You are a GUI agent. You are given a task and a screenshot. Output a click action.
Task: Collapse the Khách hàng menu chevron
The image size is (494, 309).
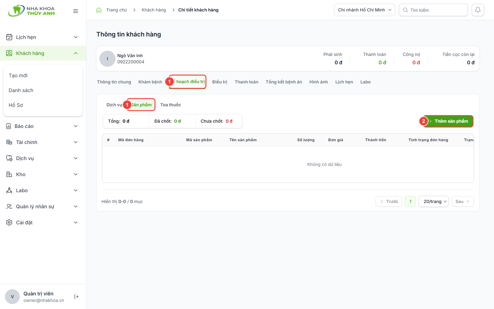76,53
